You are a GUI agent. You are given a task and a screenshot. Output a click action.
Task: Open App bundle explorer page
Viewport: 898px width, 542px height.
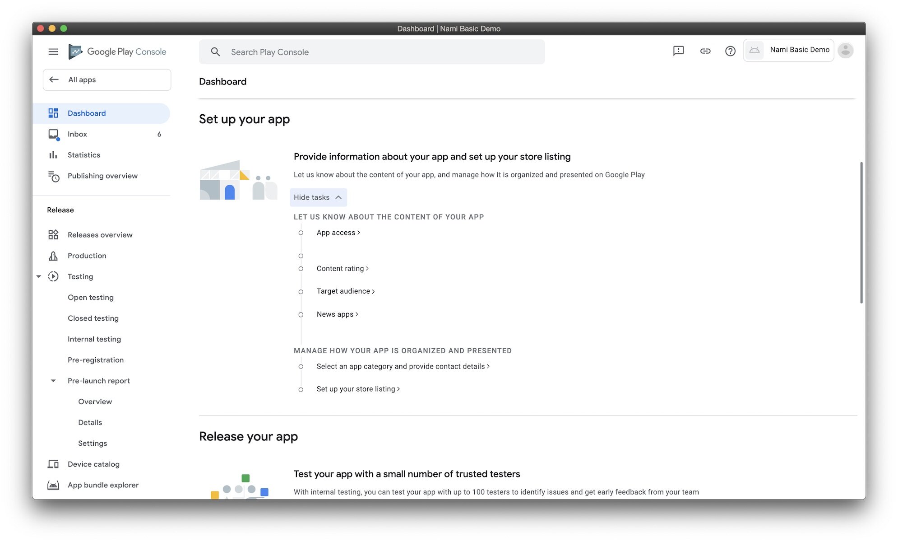[x=101, y=485]
